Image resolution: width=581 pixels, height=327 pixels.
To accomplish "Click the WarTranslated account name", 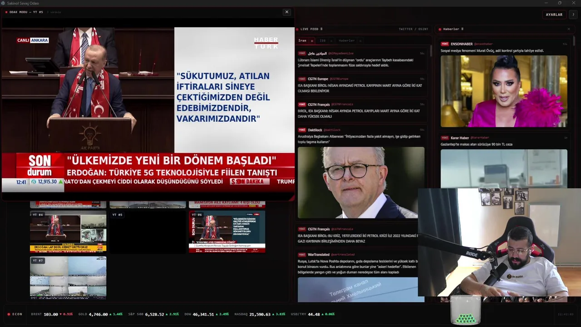I will point(318,255).
